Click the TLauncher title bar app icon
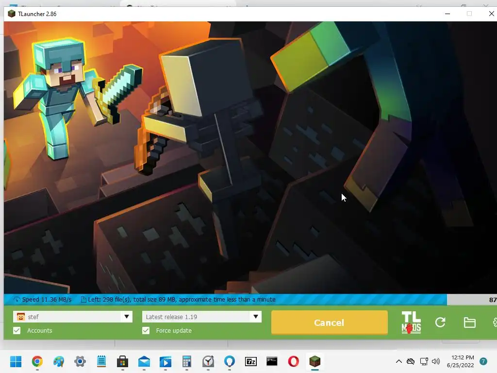 point(12,14)
